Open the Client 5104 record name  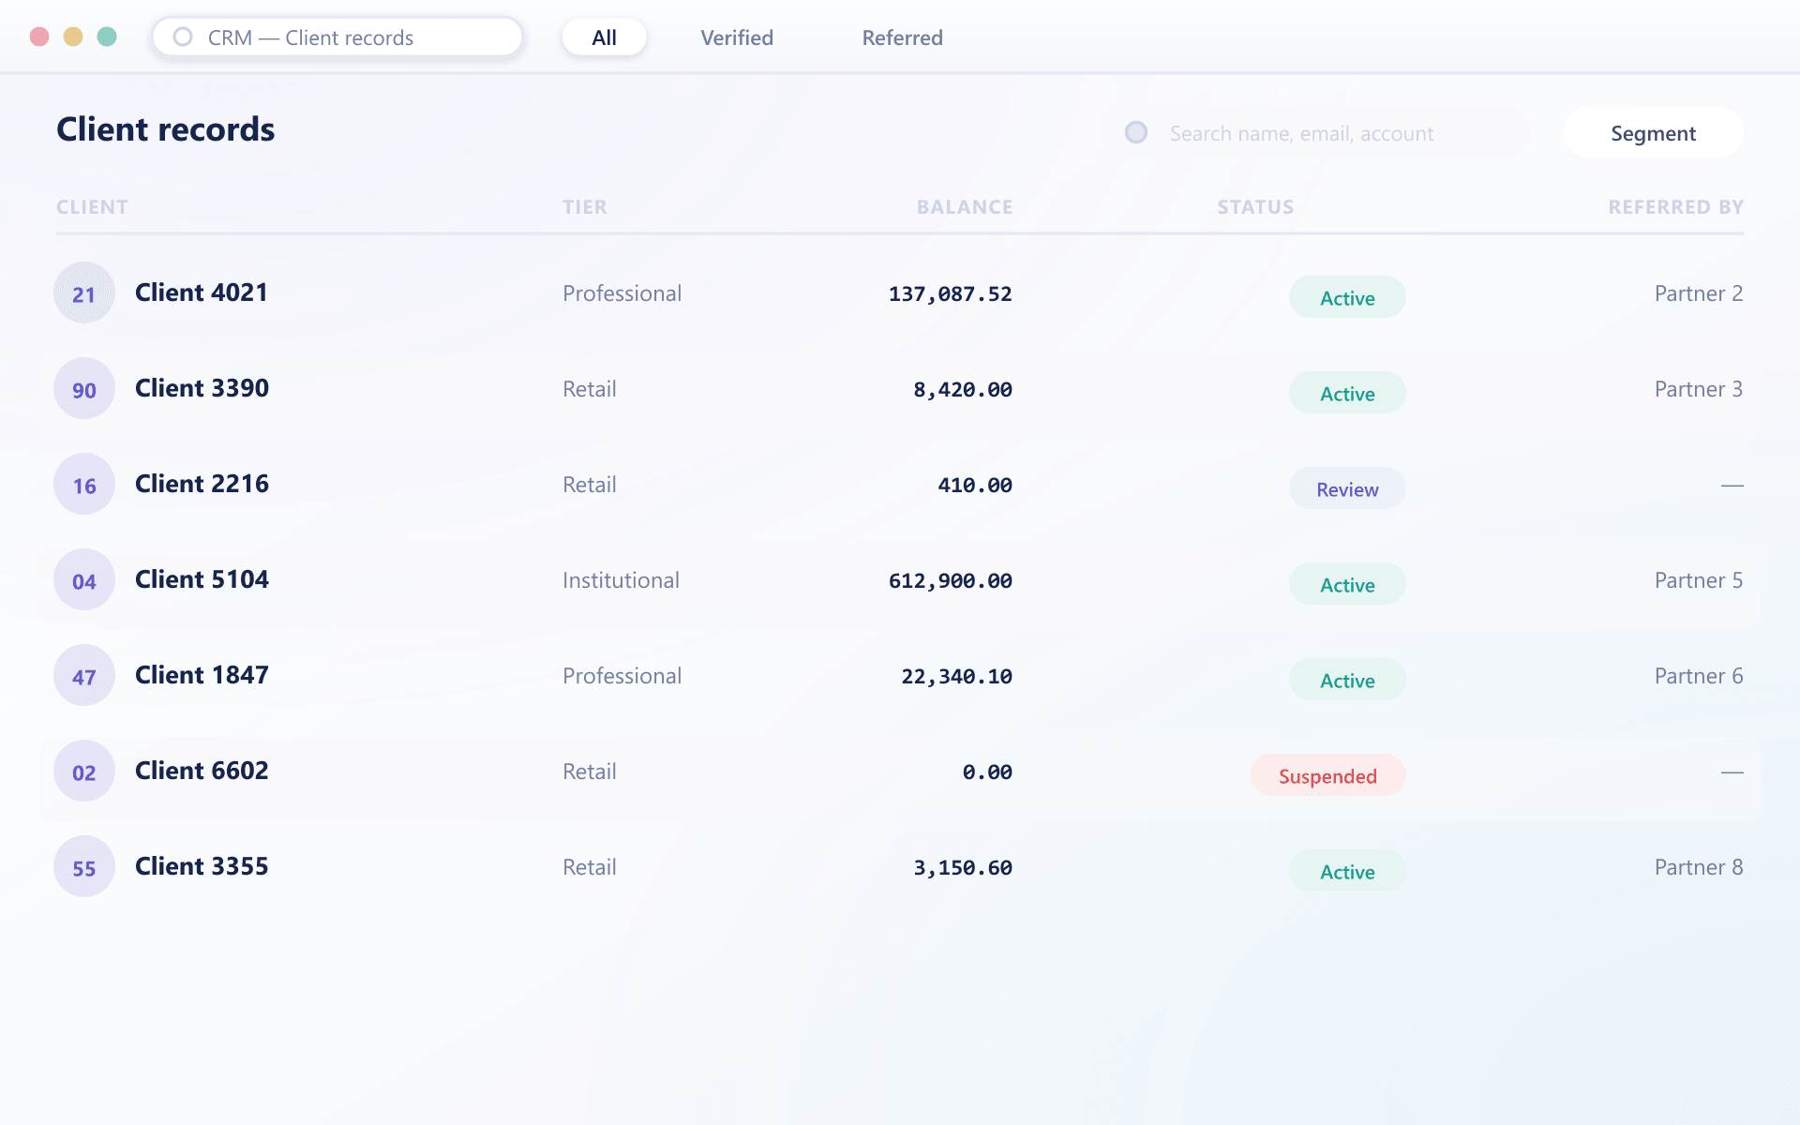coord(202,579)
